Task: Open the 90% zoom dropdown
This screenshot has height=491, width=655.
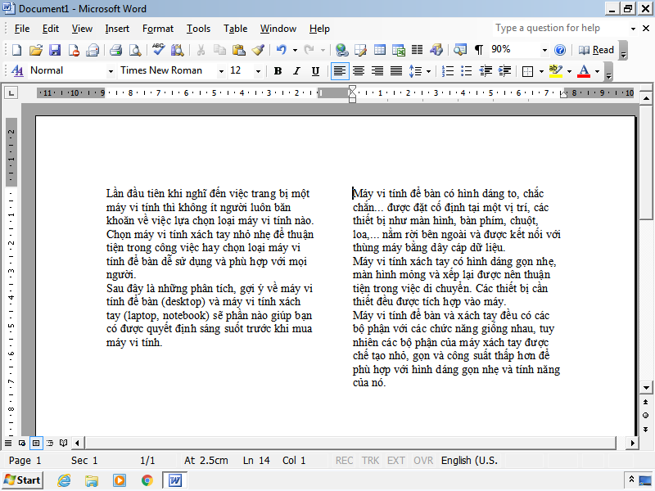Action: pos(544,50)
